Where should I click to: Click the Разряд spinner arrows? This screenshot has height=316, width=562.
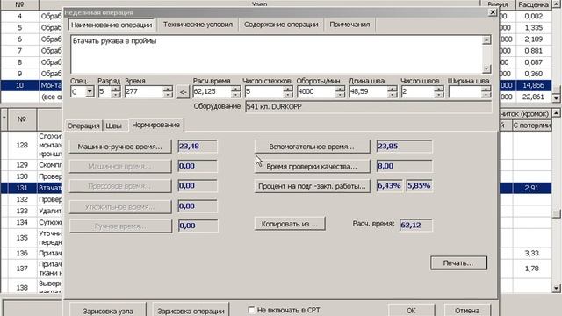coord(115,91)
